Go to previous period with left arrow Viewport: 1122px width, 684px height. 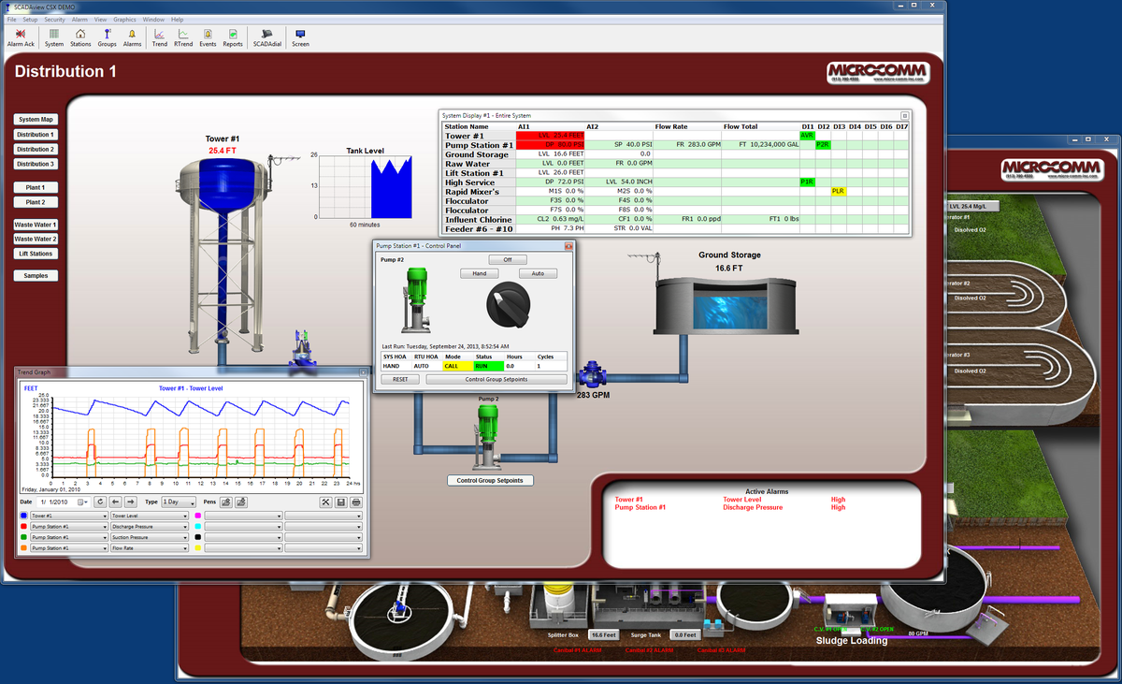[x=116, y=502]
